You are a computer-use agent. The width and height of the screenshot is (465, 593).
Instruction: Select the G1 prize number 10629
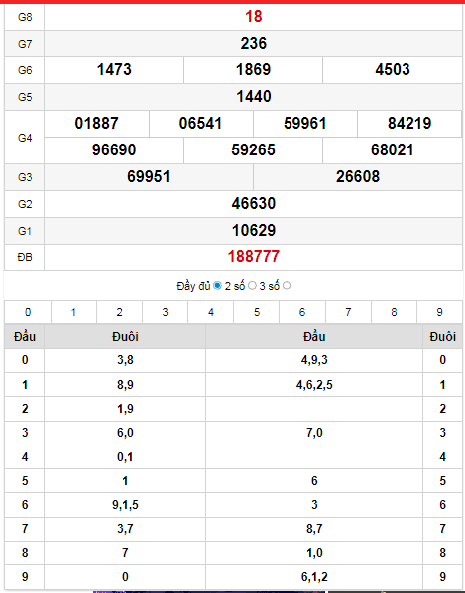(x=254, y=231)
